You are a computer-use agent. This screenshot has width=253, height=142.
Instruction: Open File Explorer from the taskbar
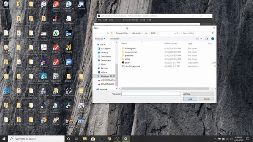coord(85,138)
